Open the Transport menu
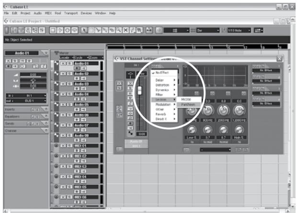The height and width of the screenshot is (213, 297). (x=71, y=13)
